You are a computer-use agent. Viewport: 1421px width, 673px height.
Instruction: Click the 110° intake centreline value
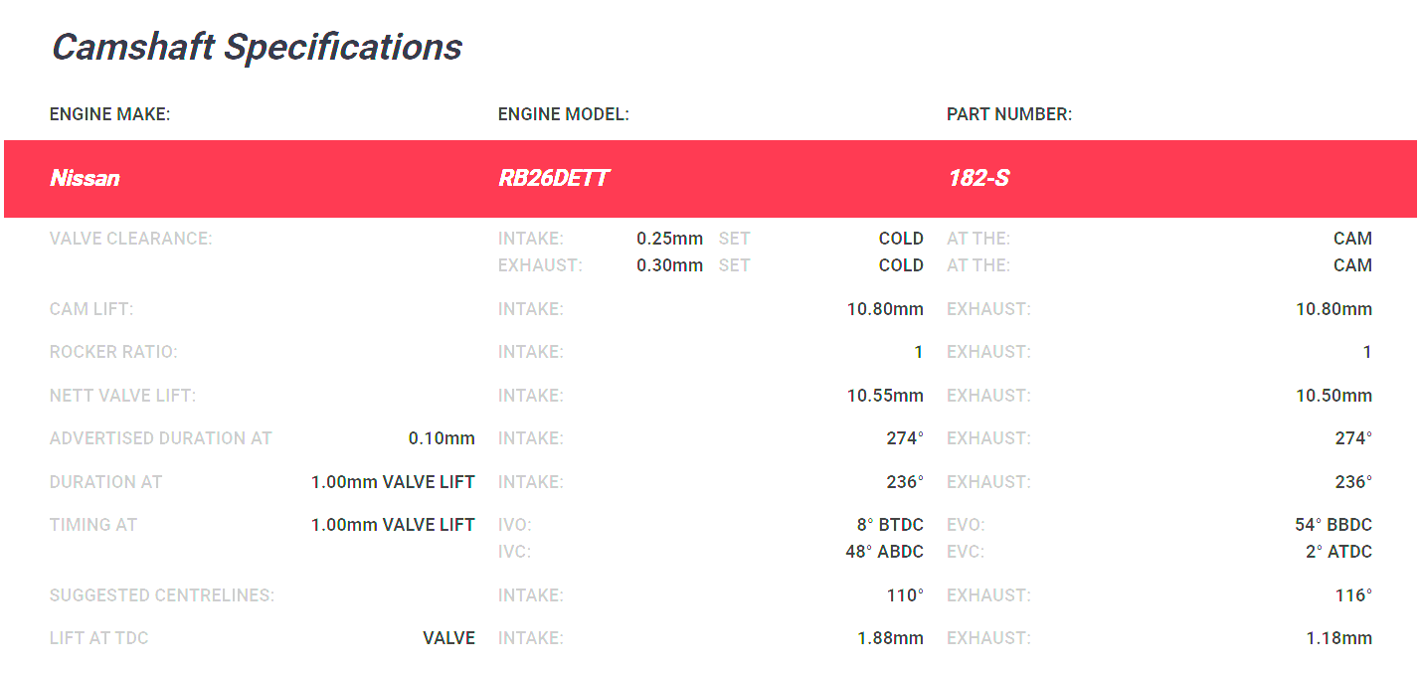(x=905, y=595)
